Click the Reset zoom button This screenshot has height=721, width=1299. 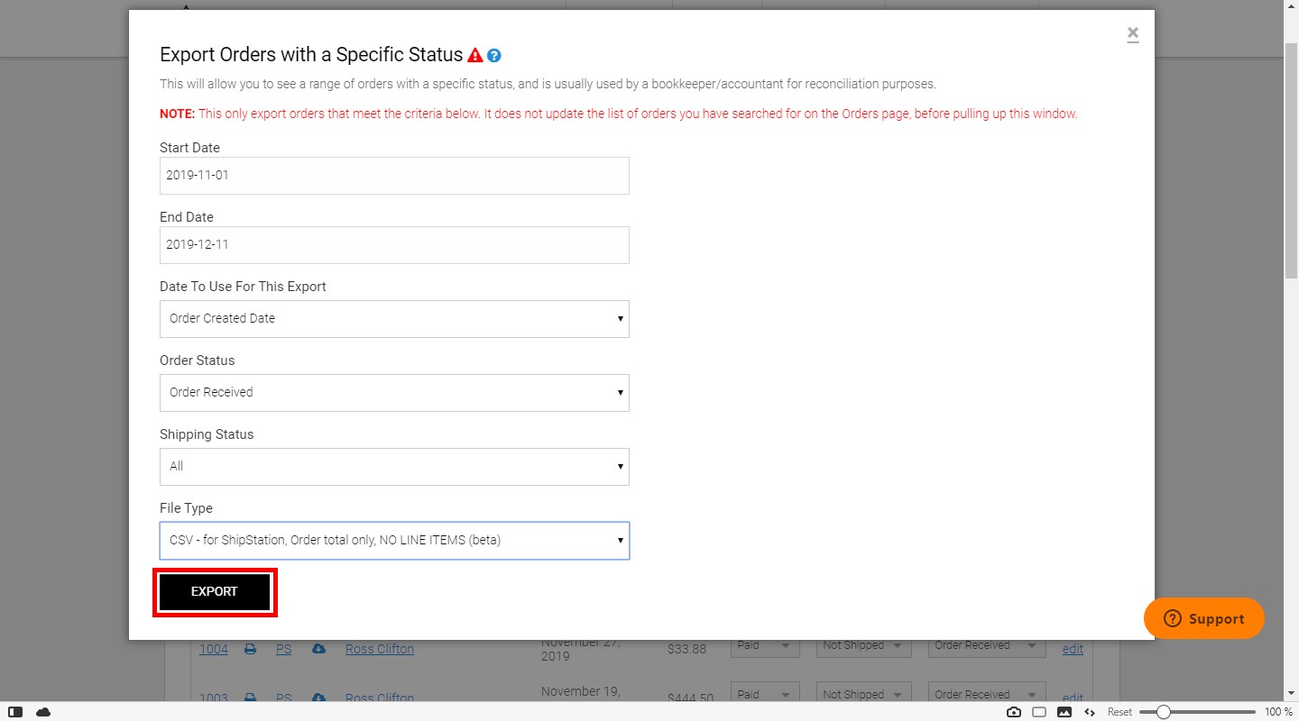click(1119, 712)
